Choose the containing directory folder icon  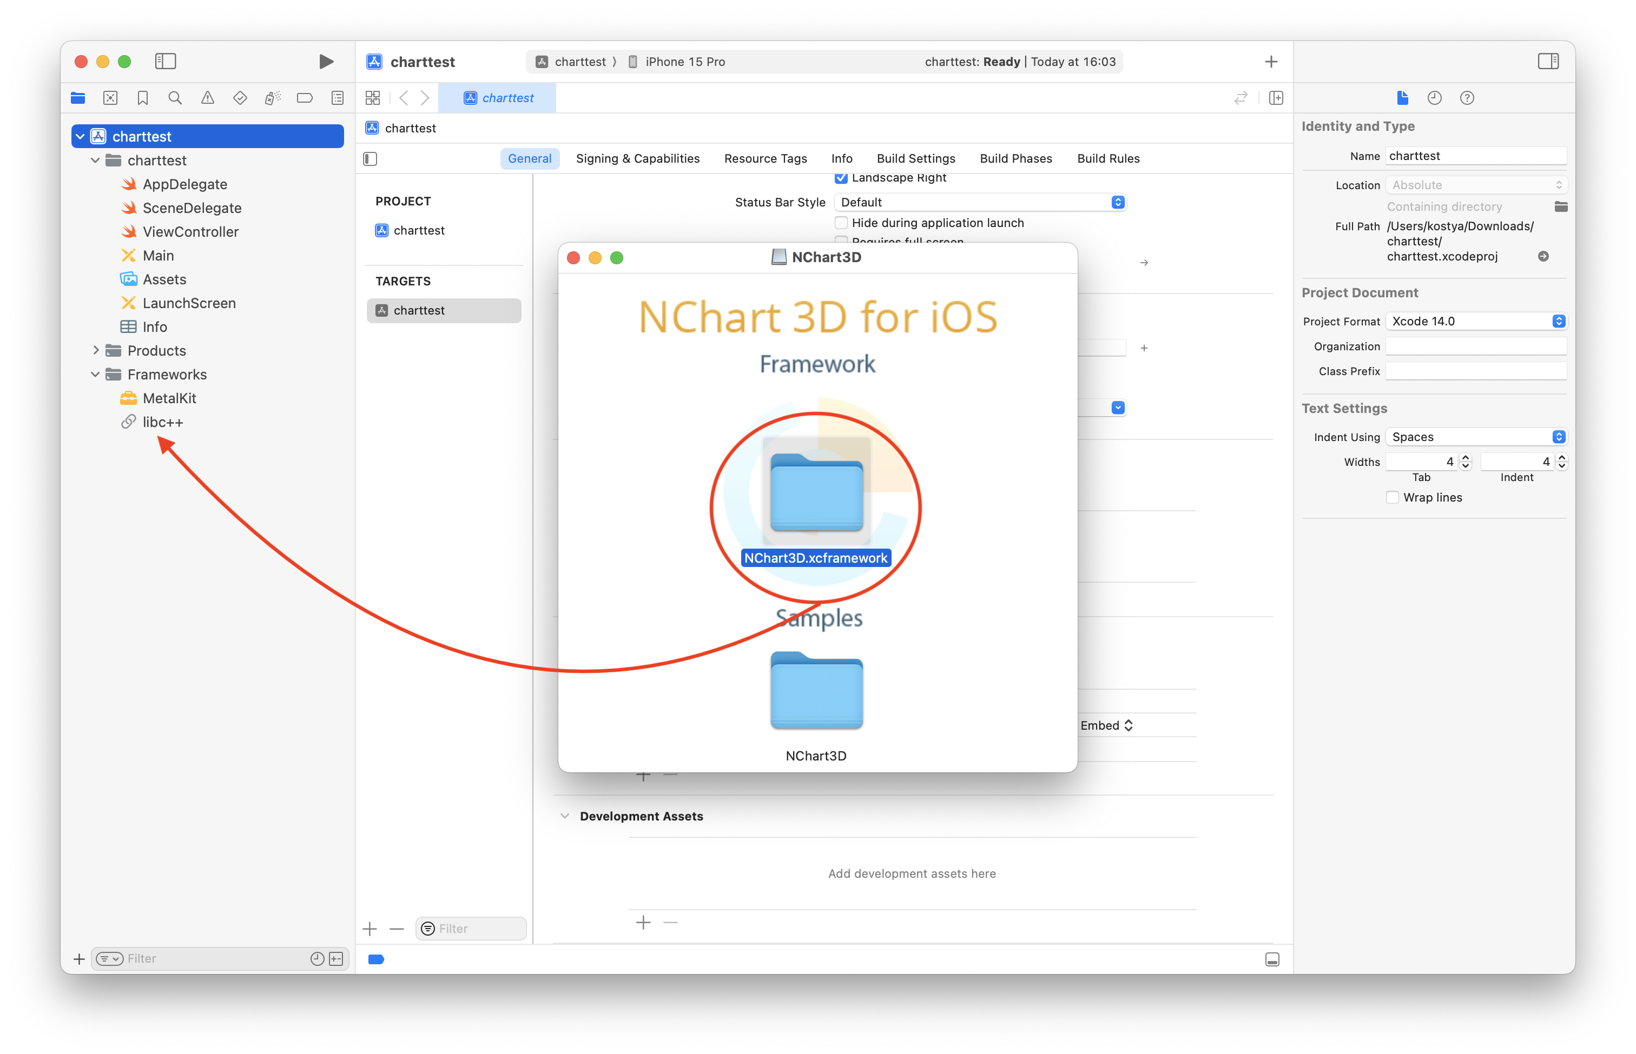point(1561,206)
